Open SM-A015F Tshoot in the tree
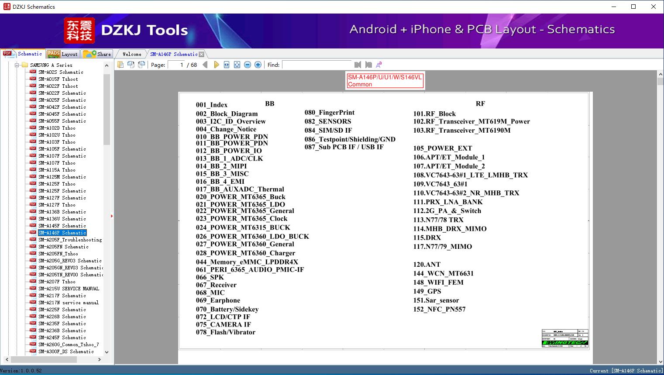The image size is (664, 375). tap(58, 79)
